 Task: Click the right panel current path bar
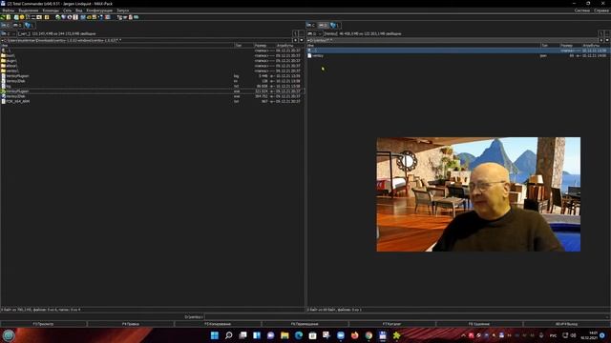pos(453,40)
